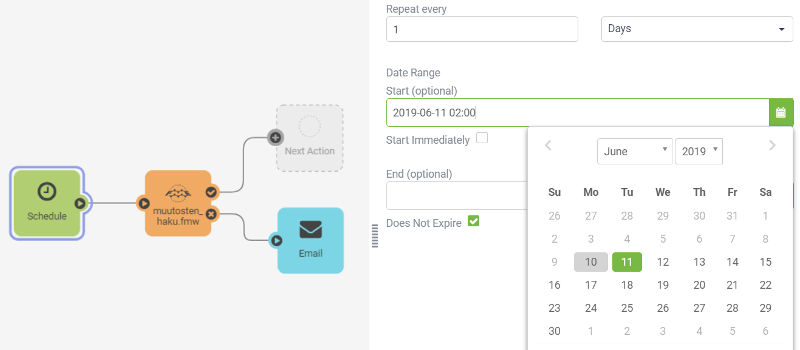Go to next month in calendar
The width and height of the screenshot is (800, 350).
[x=772, y=146]
